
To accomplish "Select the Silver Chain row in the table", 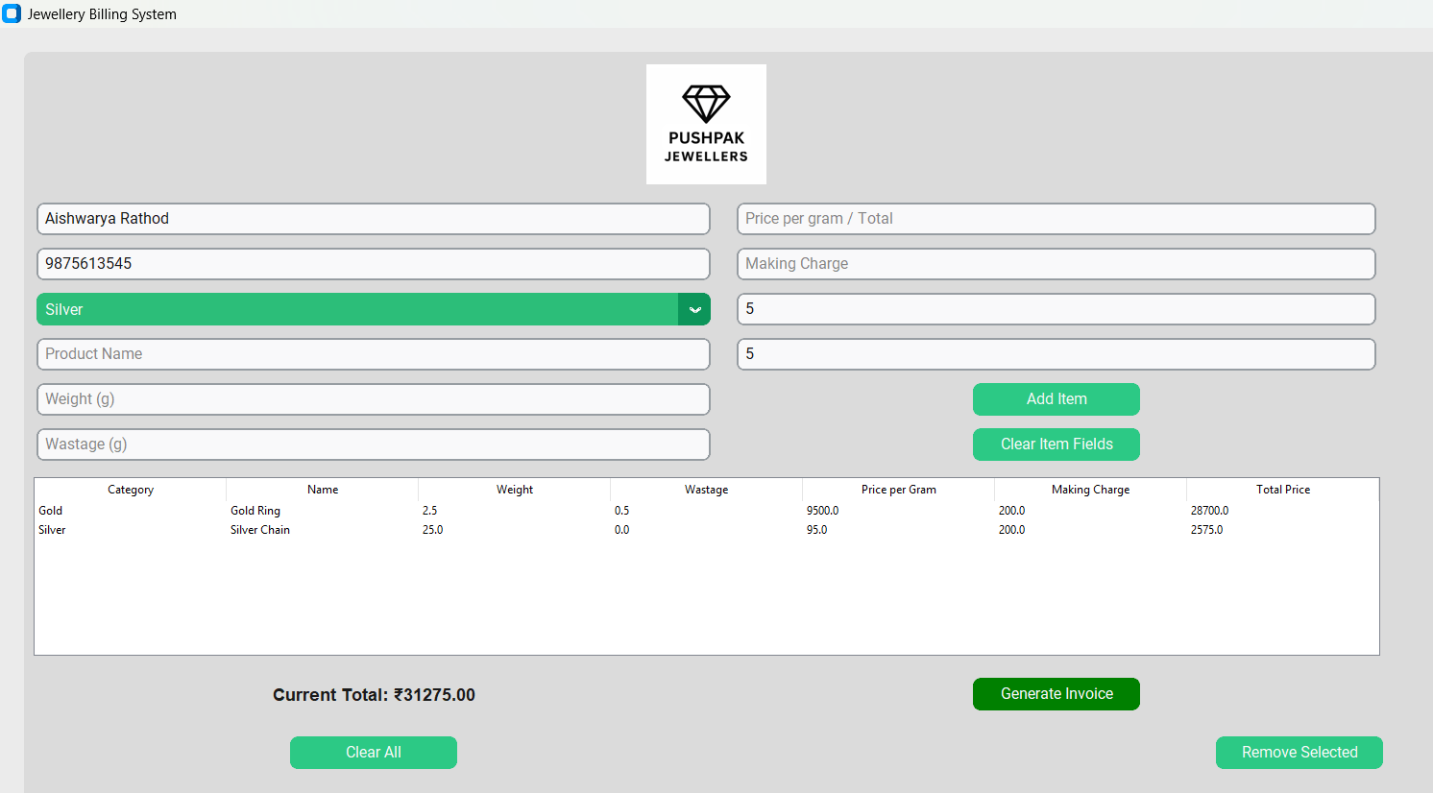I will click(384, 529).
